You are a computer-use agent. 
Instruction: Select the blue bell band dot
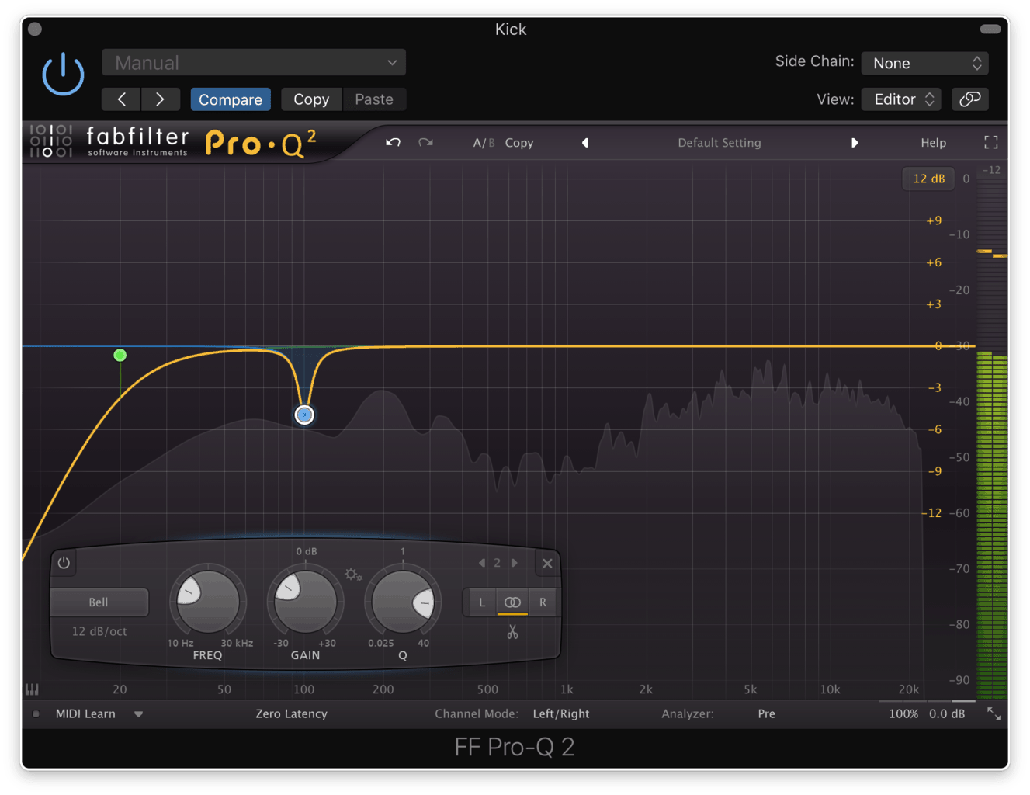[304, 415]
